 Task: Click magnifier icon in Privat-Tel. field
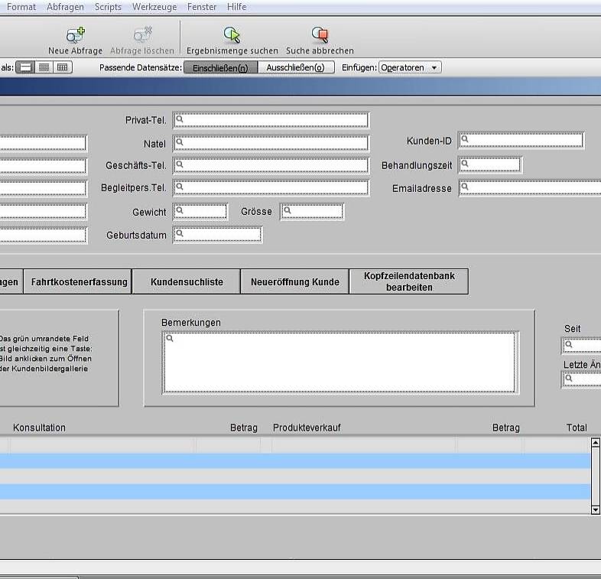click(180, 119)
